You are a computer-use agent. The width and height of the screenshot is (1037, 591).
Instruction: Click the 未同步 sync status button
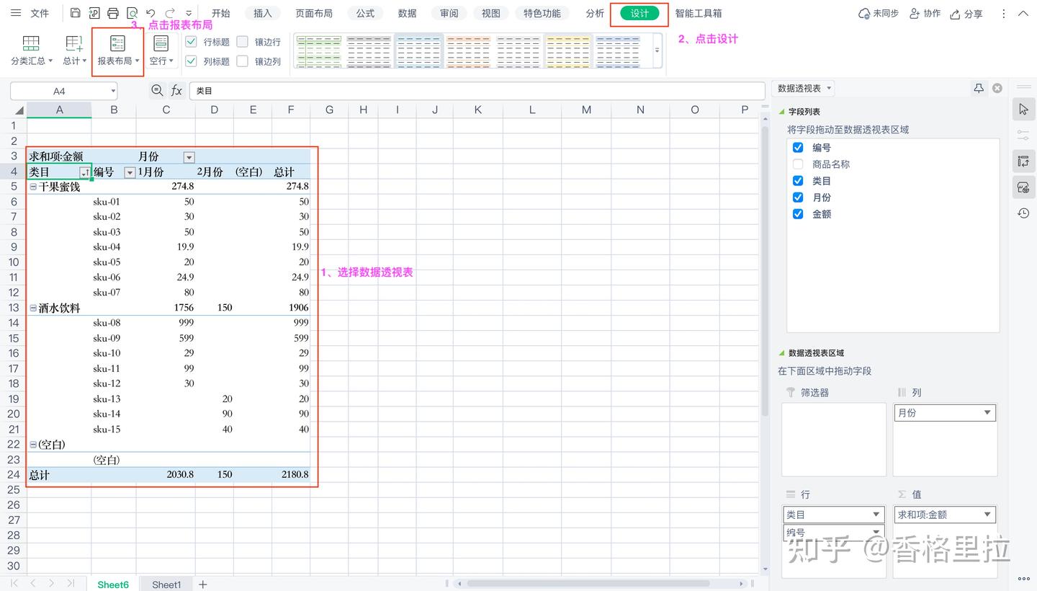coord(879,14)
